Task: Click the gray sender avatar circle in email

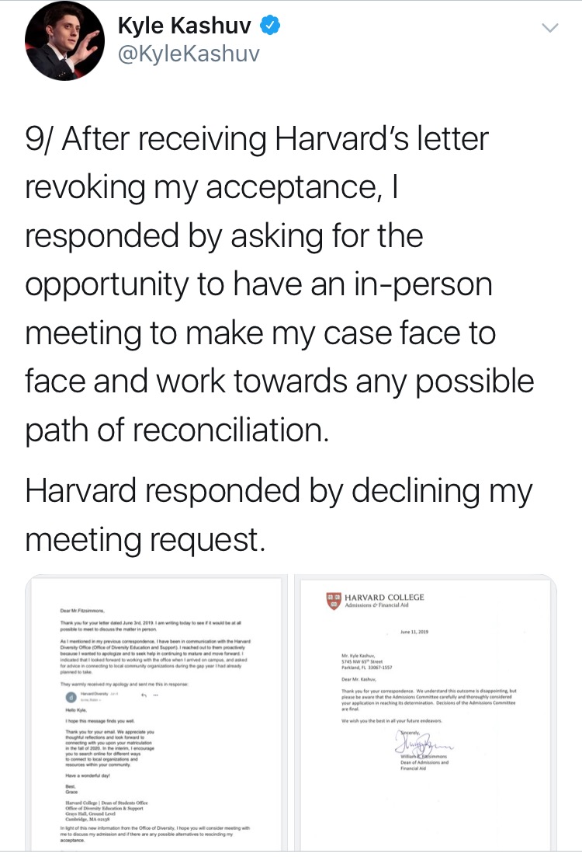Action: (x=71, y=698)
